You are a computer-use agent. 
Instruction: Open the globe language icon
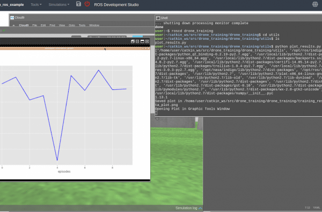[x=315, y=4]
